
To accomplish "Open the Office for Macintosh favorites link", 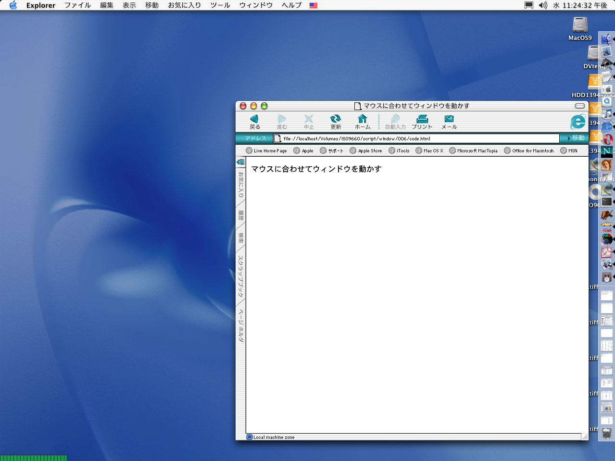I will [529, 150].
